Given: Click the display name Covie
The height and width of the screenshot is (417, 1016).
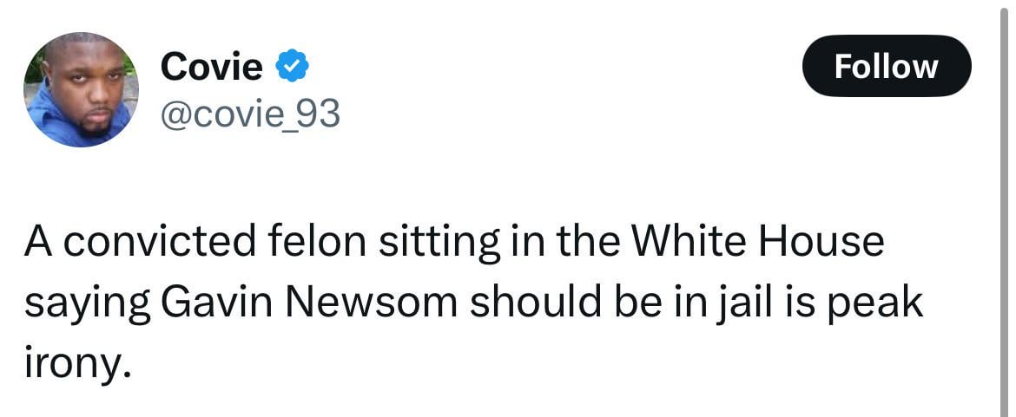Looking at the screenshot, I should coord(211,67).
